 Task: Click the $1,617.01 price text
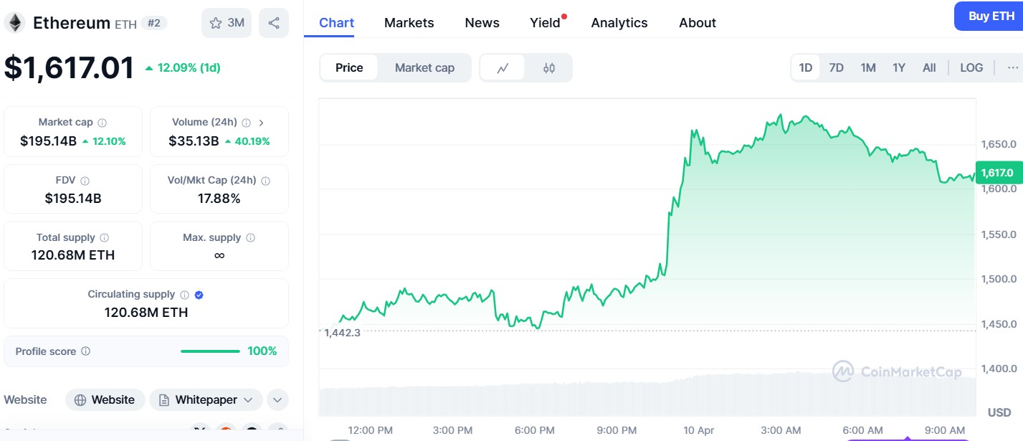[x=70, y=67]
